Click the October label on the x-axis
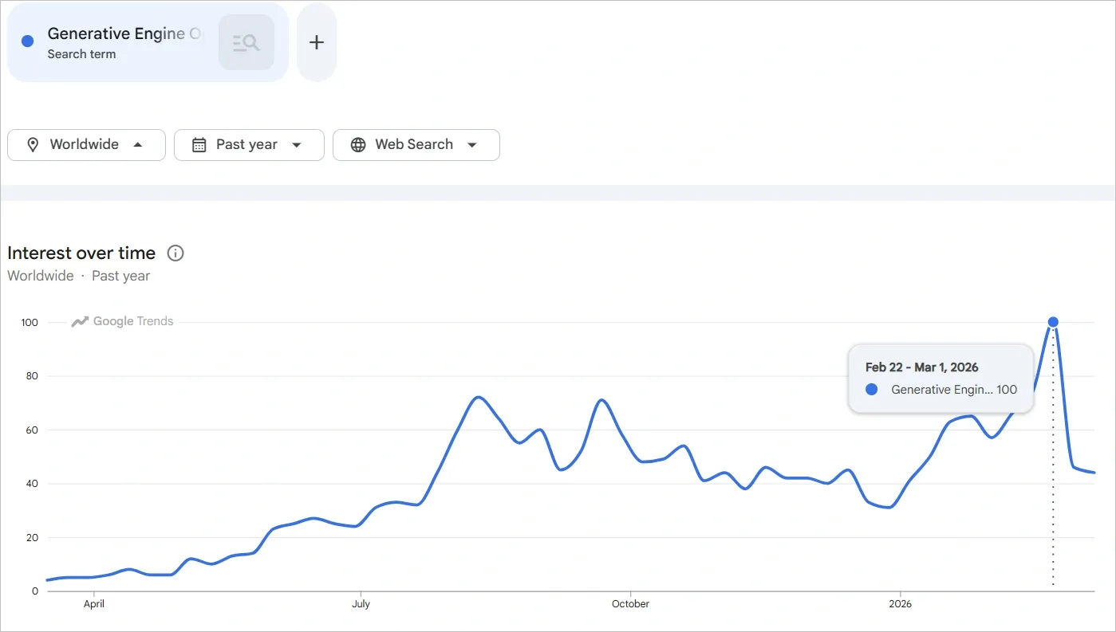1116x632 pixels. click(630, 604)
